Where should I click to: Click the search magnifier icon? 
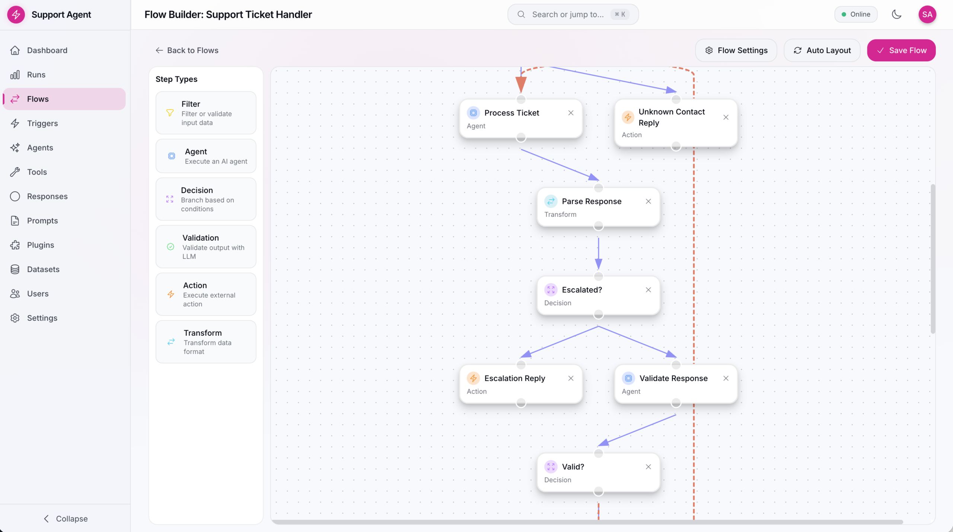click(x=521, y=14)
